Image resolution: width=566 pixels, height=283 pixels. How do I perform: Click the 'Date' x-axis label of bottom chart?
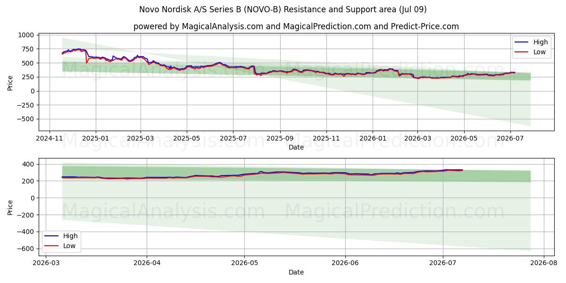point(296,272)
